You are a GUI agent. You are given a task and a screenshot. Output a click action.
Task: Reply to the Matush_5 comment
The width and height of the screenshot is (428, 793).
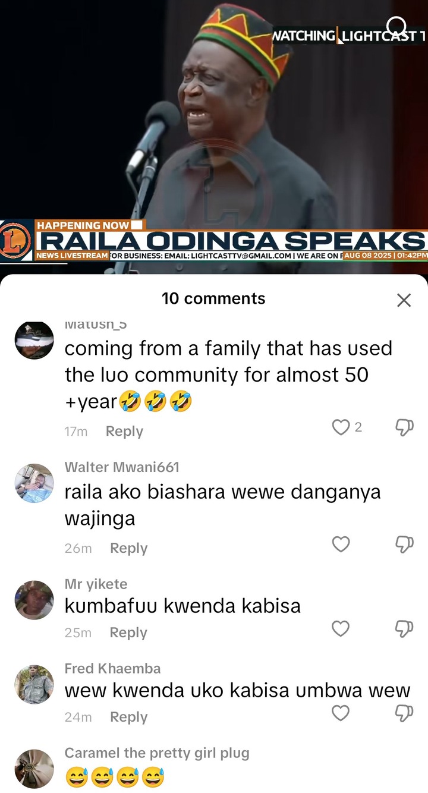click(x=124, y=432)
